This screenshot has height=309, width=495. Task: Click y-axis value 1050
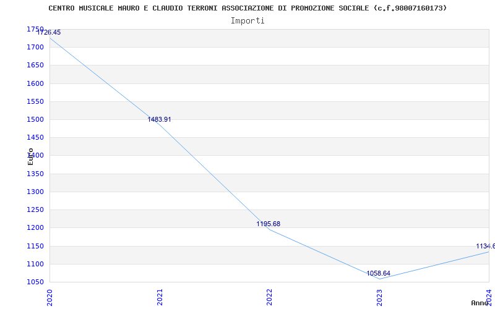pyautogui.click(x=35, y=282)
